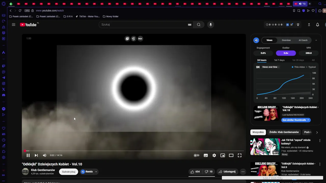
Task: Click the Subskrybuj button
Action: [x=69, y=172]
